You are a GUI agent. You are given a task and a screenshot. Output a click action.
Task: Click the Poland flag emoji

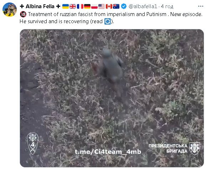point(94,6)
